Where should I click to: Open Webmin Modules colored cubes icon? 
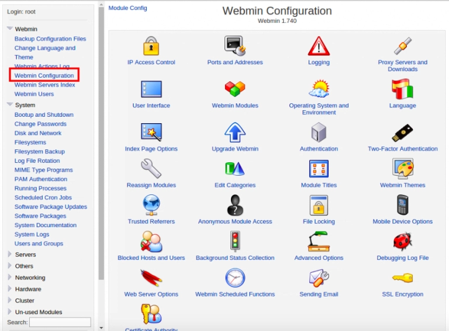(235, 89)
